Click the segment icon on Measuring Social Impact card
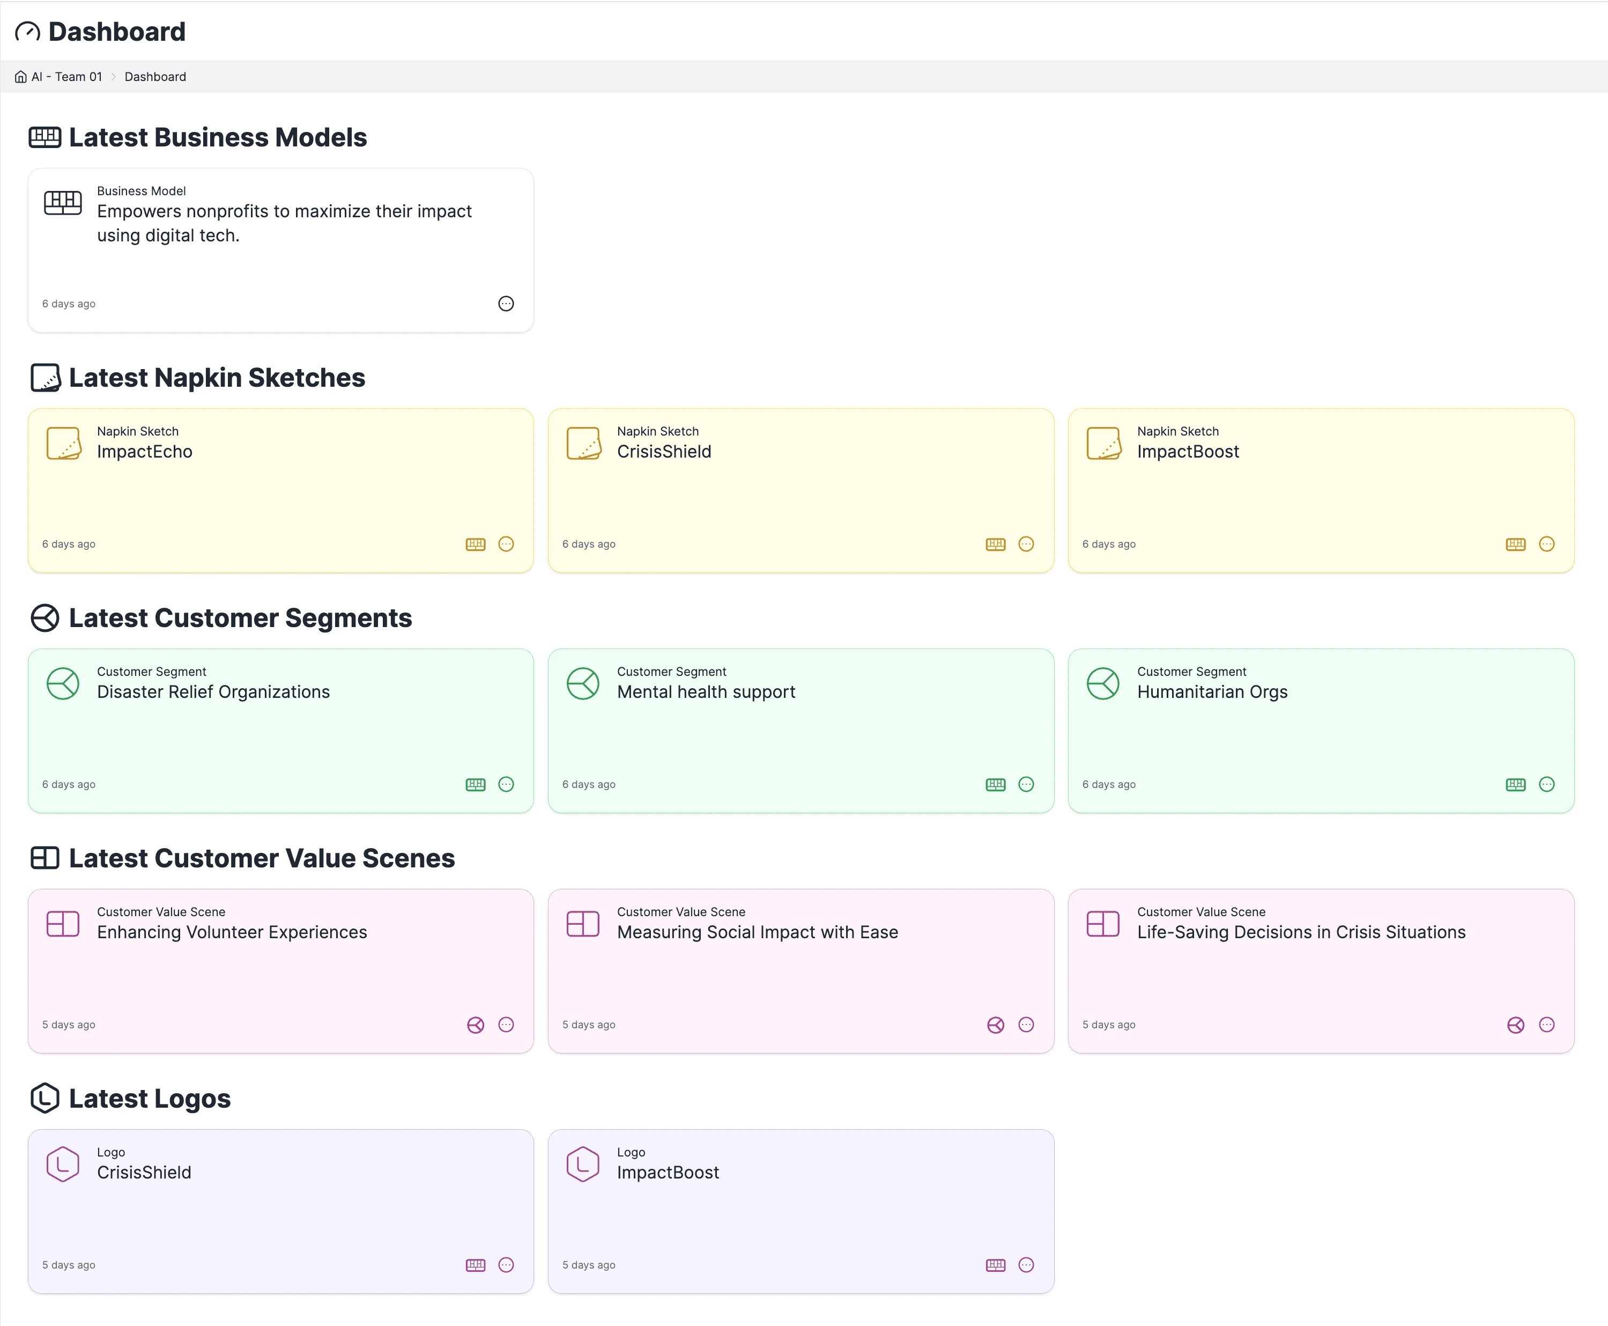 tap(995, 1025)
